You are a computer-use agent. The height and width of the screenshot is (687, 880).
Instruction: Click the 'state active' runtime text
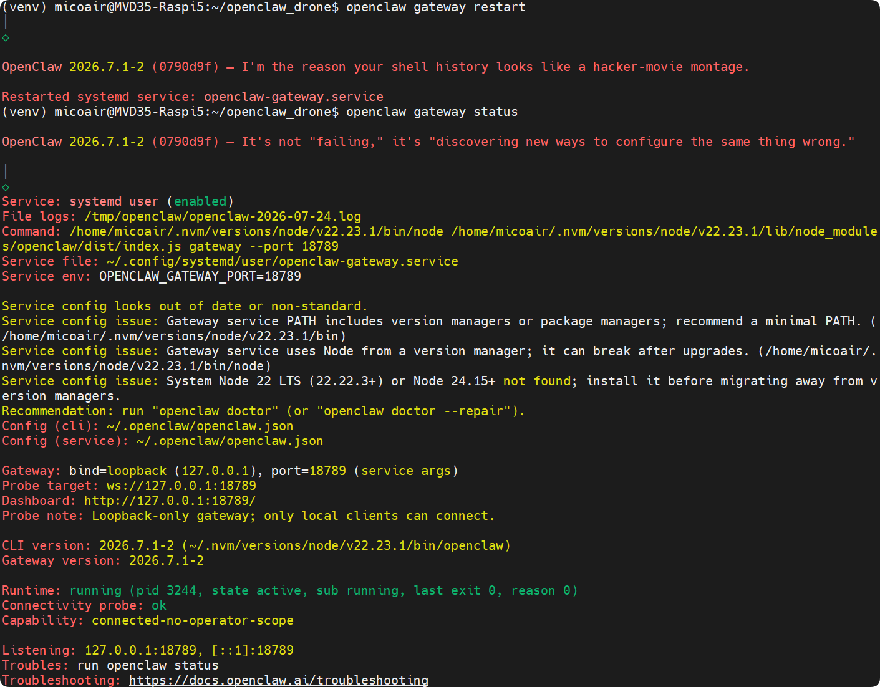(256, 590)
